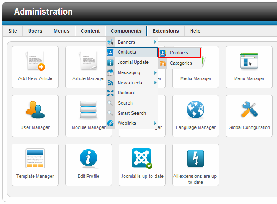Click the Newsfeeds RSS icon
277x204 pixels.
[x=110, y=83]
